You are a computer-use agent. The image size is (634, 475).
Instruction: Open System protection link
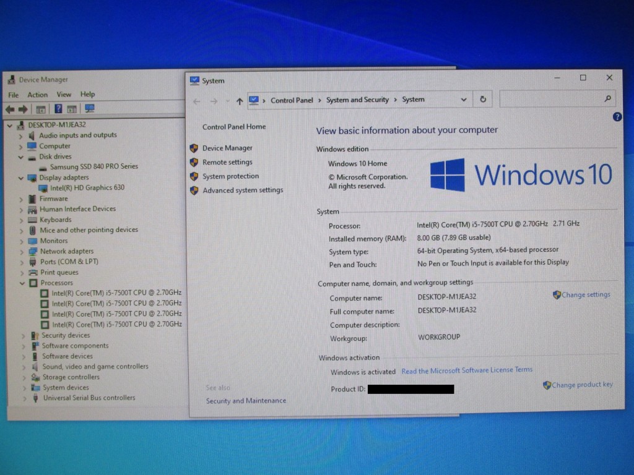pyautogui.click(x=230, y=176)
